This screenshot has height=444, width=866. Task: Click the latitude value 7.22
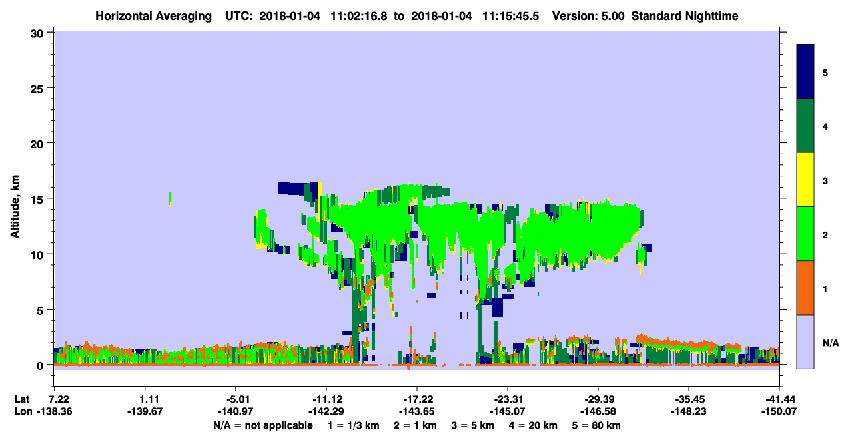coord(60,399)
